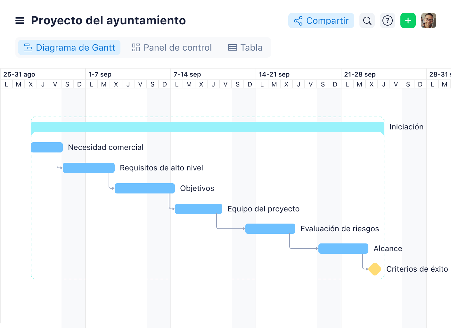This screenshot has width=451, height=328.
Task: Open the help question mark icon
Action: coord(388,20)
